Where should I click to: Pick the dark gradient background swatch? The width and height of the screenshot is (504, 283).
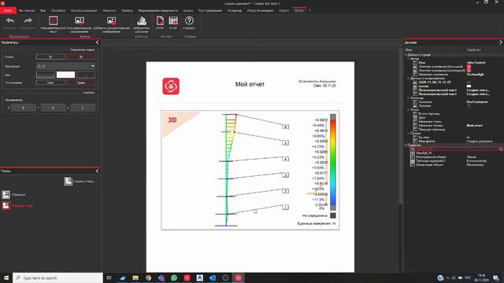(x=46, y=75)
